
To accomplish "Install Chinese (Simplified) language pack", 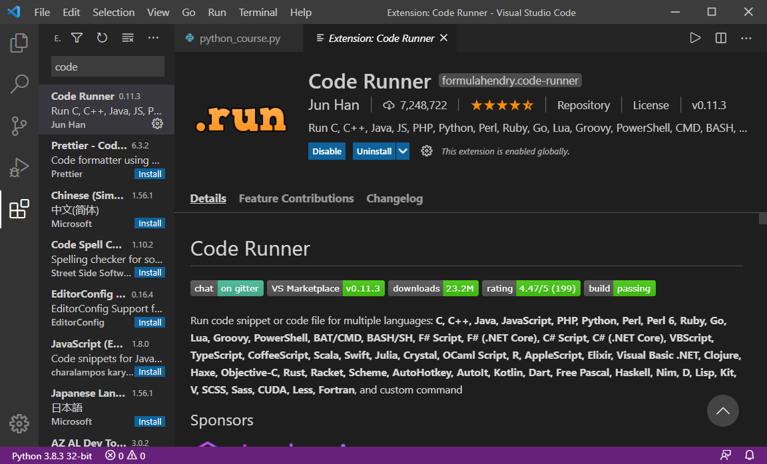I will 150,224.
